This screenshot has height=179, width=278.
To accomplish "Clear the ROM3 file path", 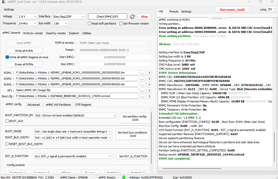I will pos(149,85).
